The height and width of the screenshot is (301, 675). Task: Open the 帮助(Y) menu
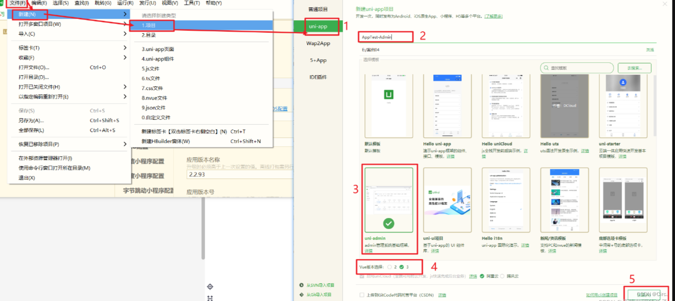tap(214, 3)
